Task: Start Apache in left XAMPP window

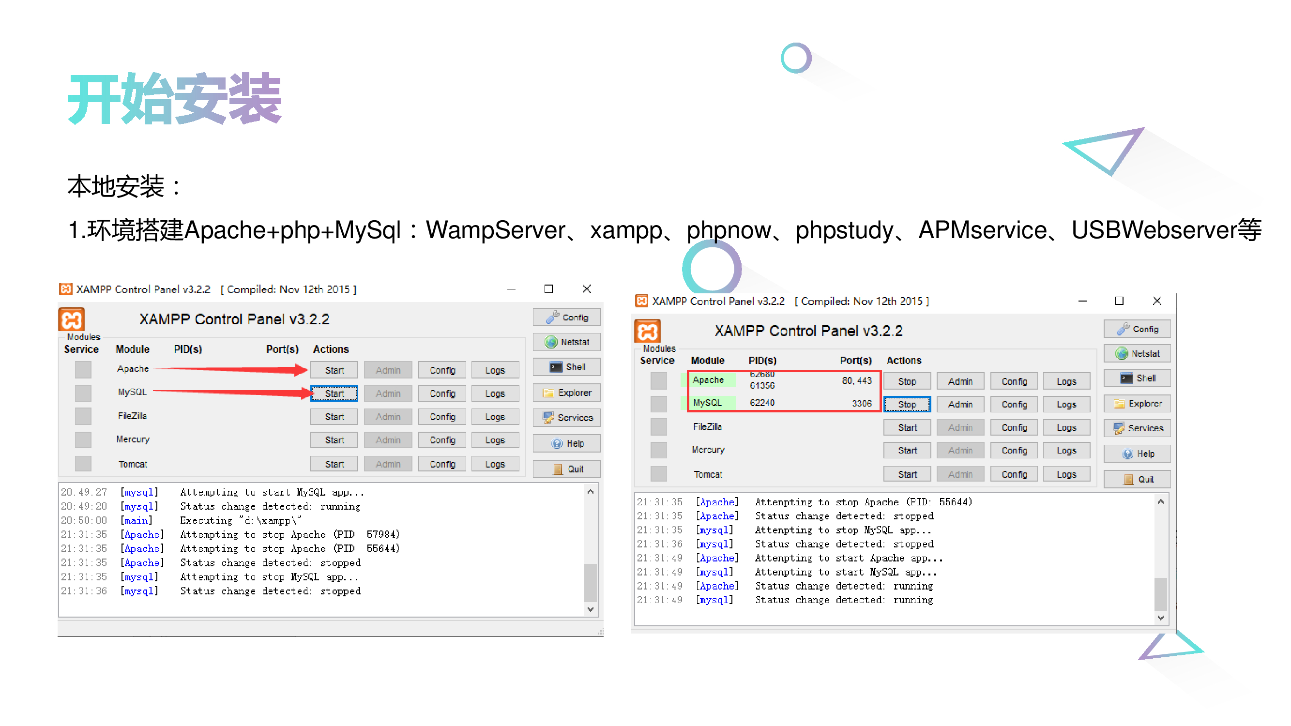Action: [x=334, y=370]
